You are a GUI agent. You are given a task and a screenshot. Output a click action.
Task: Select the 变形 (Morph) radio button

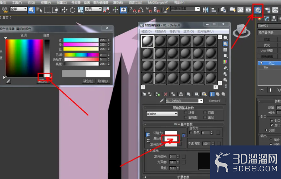266,130
